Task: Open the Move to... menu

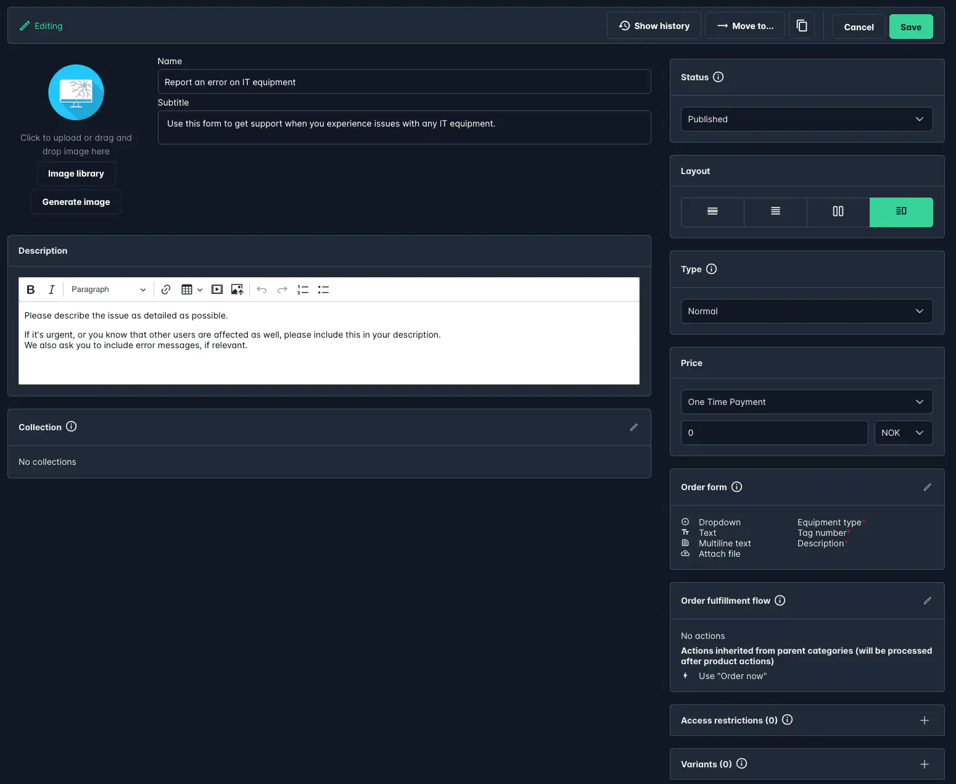Action: point(745,25)
